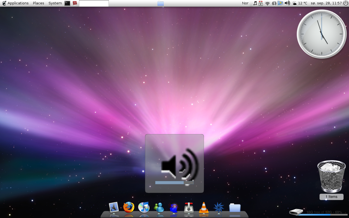The image size is (349, 218).
Task: Open the Applications menu
Action: [15, 3]
